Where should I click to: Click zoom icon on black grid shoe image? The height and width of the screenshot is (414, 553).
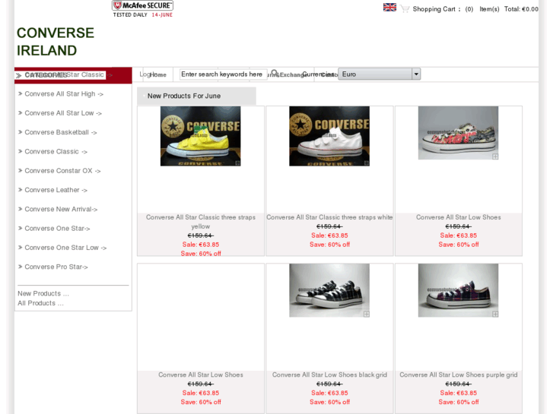[x=367, y=314]
